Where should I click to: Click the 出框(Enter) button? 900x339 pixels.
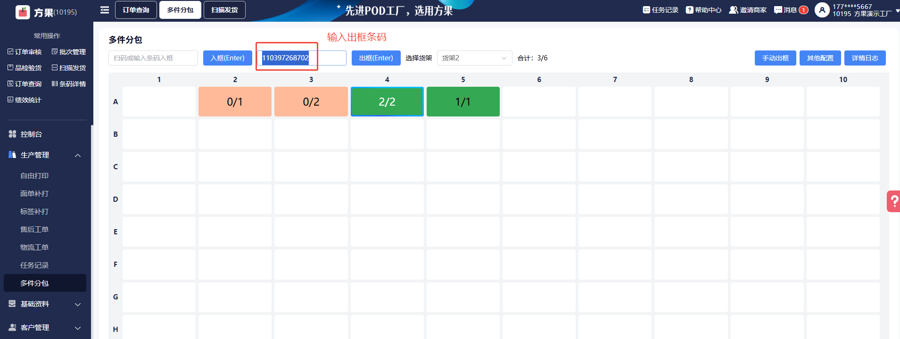(376, 58)
